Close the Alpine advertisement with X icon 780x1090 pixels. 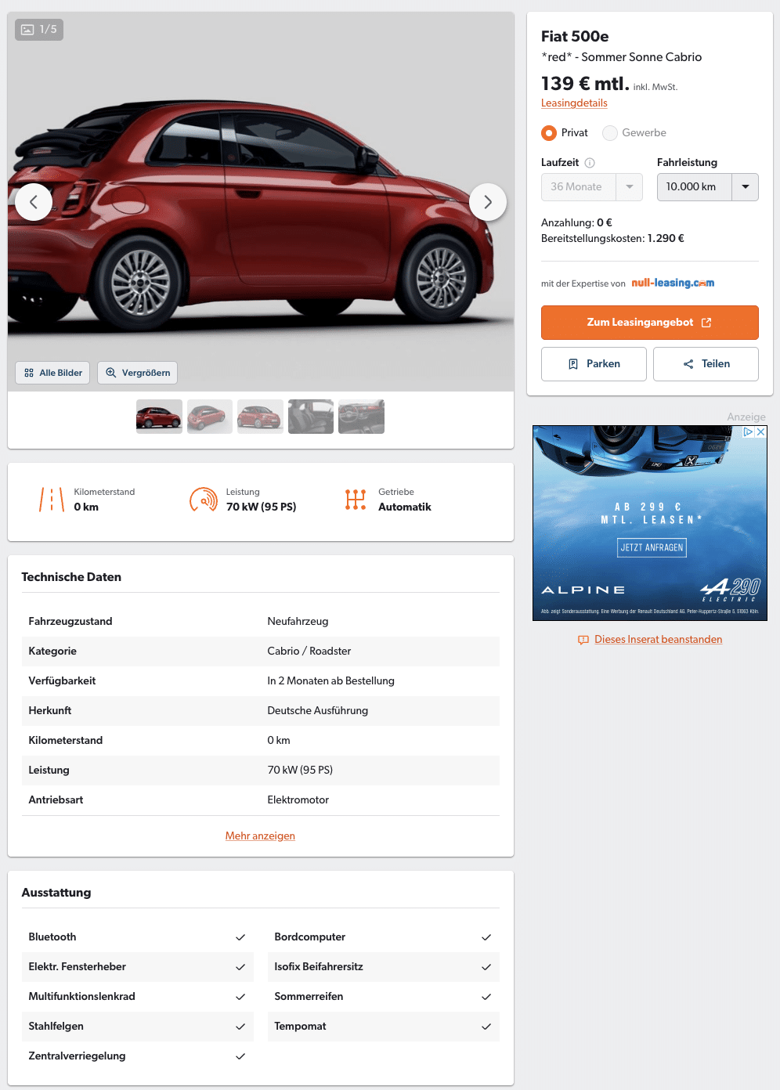pos(760,431)
